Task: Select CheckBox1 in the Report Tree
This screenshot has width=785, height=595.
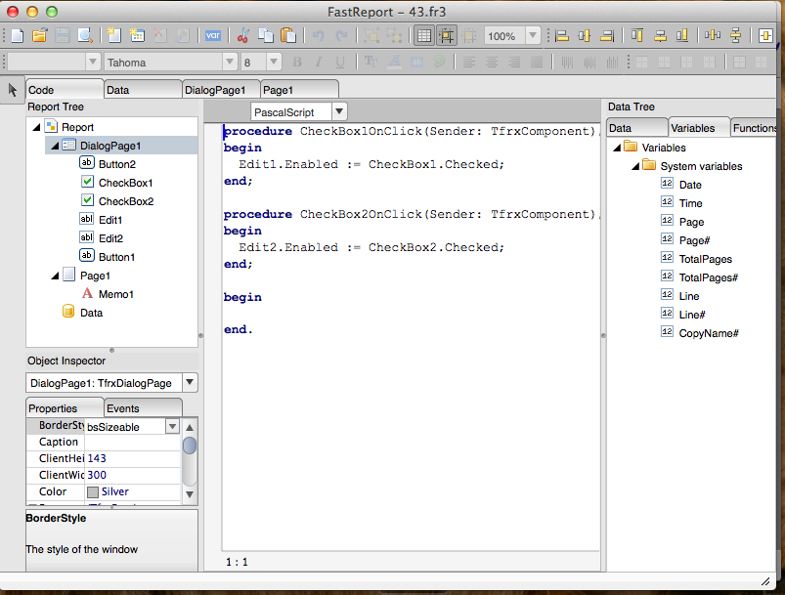Action: (x=125, y=183)
